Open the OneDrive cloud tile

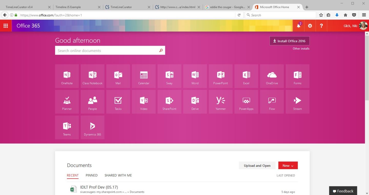pos(272,76)
